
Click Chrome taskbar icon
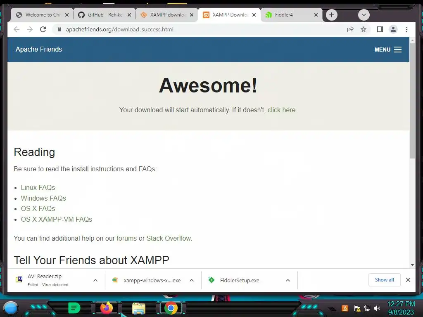[x=171, y=308]
